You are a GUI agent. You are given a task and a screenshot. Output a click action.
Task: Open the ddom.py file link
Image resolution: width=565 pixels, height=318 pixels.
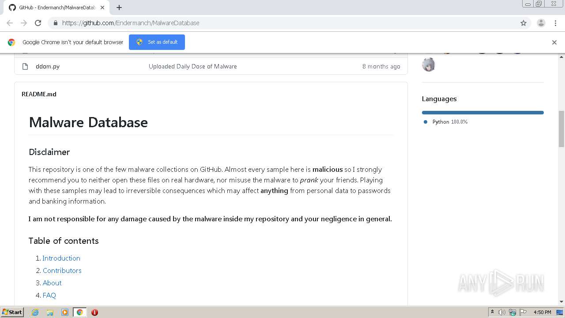pyautogui.click(x=48, y=66)
